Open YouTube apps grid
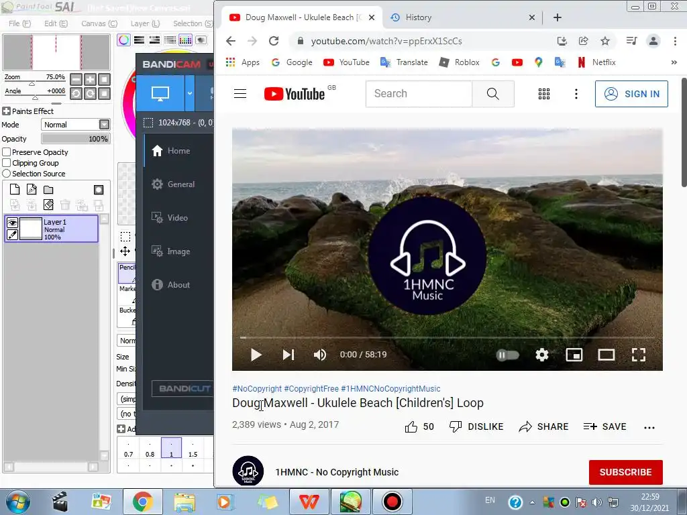This screenshot has height=515, width=687. (544, 94)
